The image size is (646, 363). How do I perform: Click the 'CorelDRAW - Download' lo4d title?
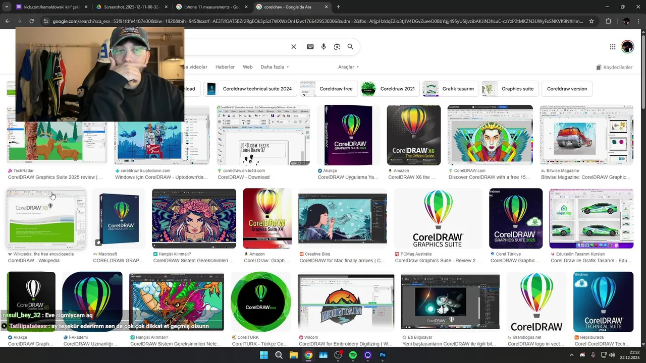pos(244,177)
